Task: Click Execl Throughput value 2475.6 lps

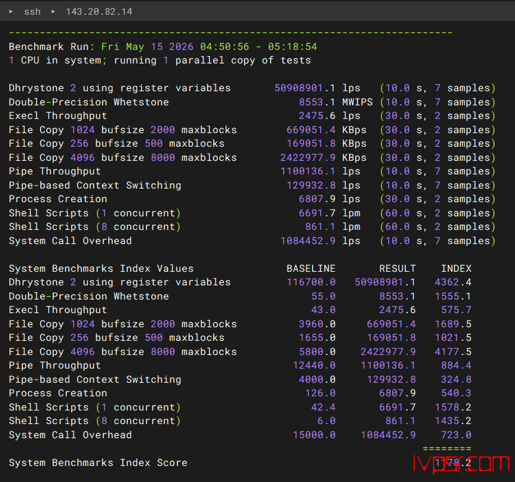Action: tap(329, 116)
